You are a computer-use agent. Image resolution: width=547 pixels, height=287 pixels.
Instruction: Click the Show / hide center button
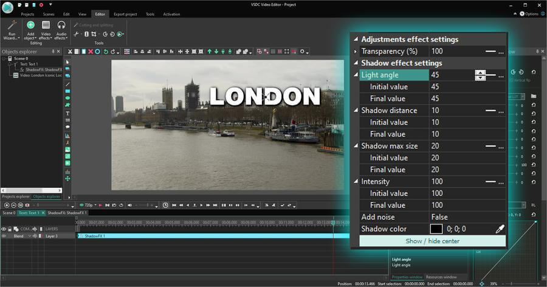433,241
